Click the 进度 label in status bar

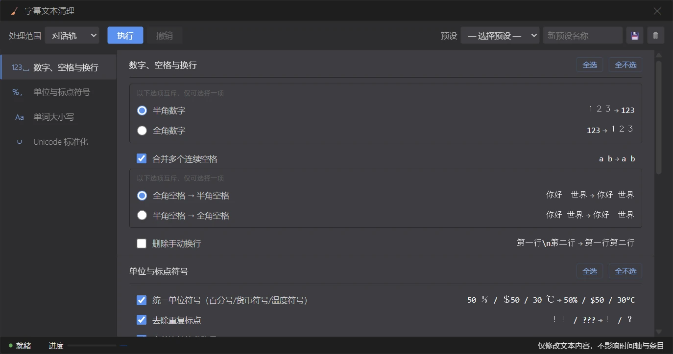[56, 346]
